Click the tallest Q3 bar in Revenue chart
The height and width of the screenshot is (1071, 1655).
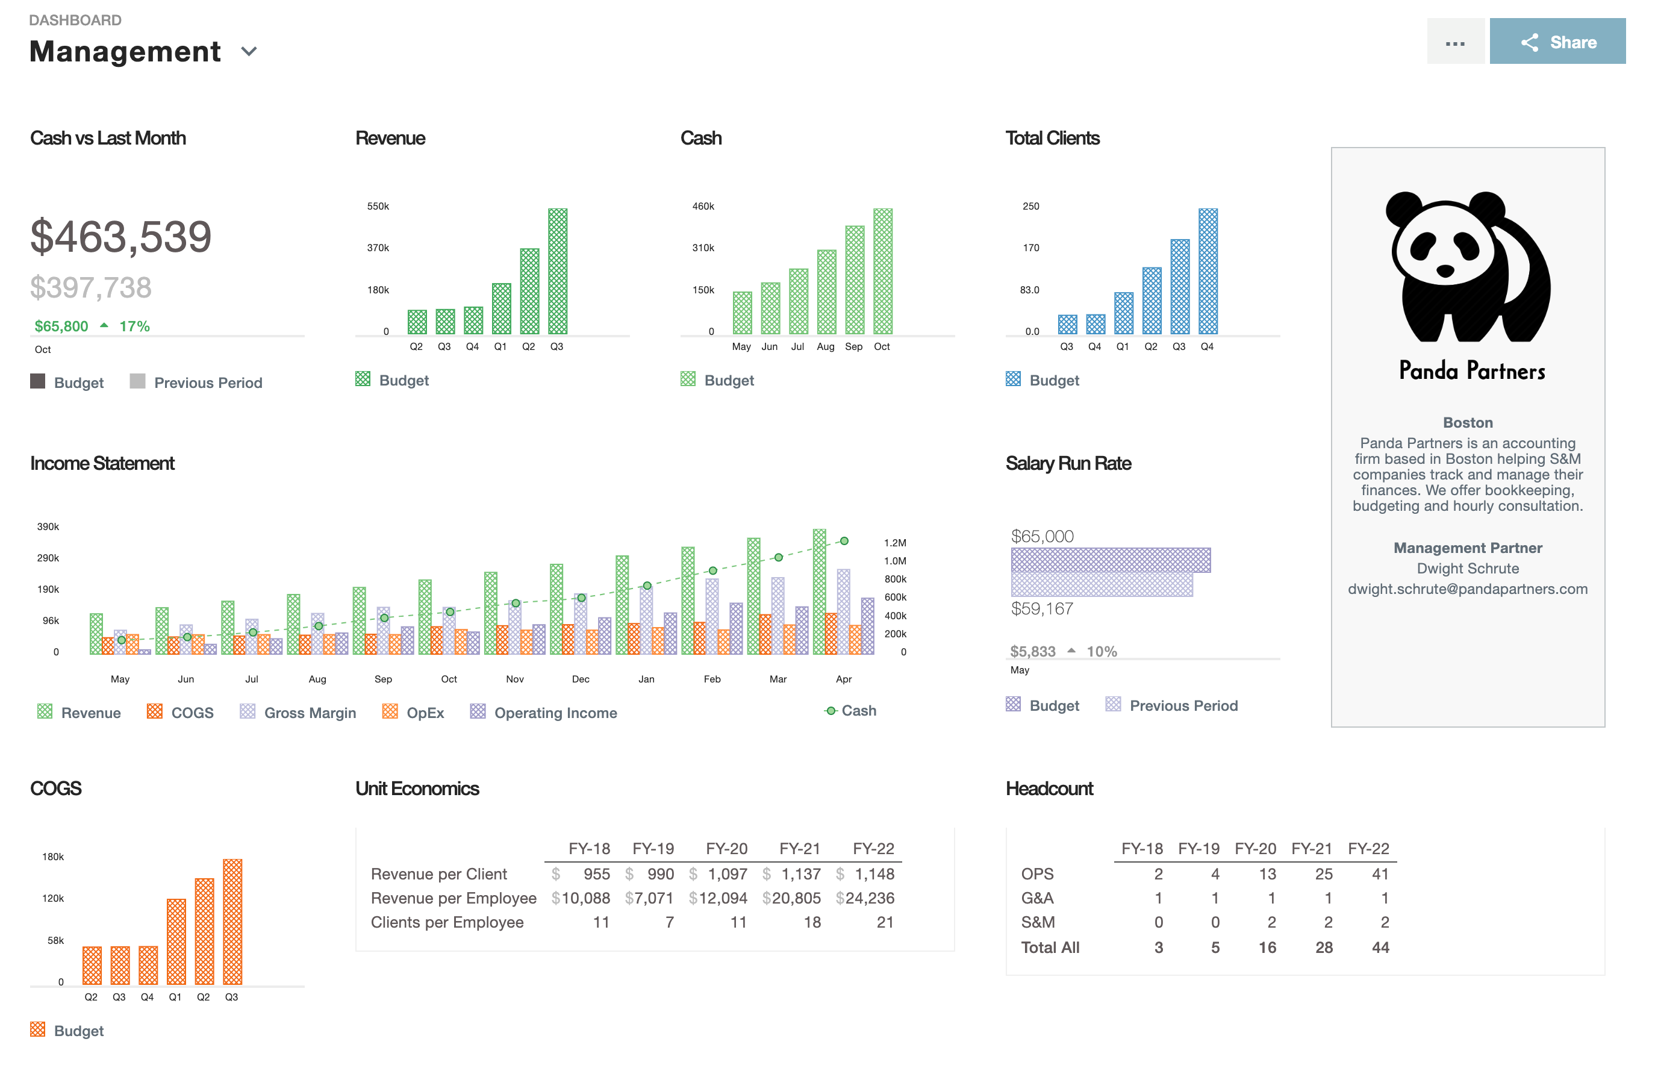(558, 271)
